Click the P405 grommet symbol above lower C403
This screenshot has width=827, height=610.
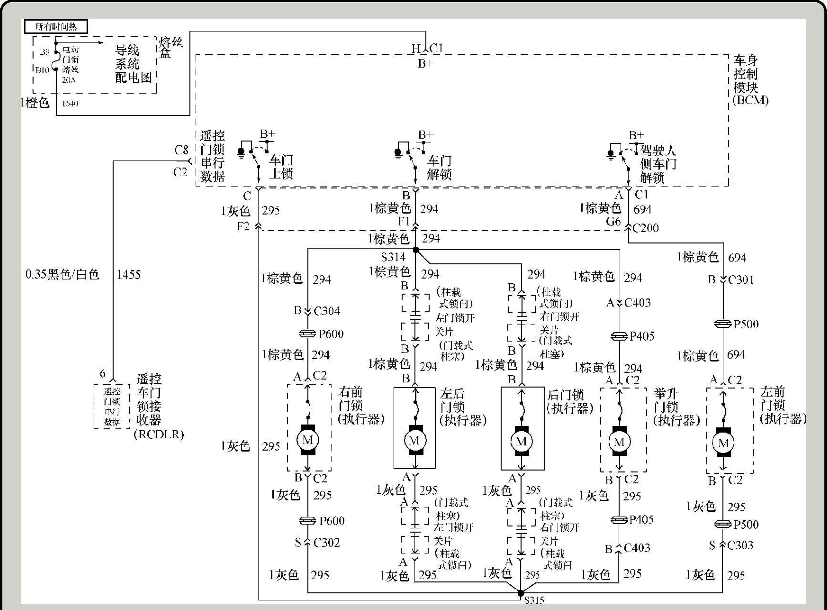pos(619,519)
